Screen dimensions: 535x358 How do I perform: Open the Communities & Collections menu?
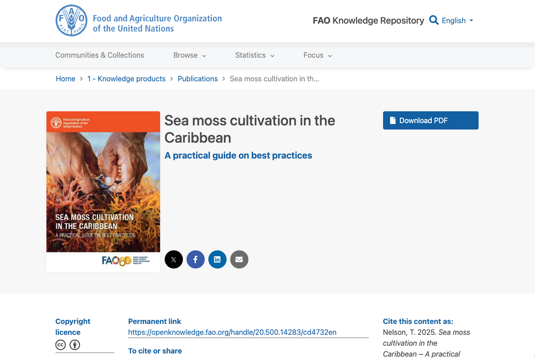[99, 55]
